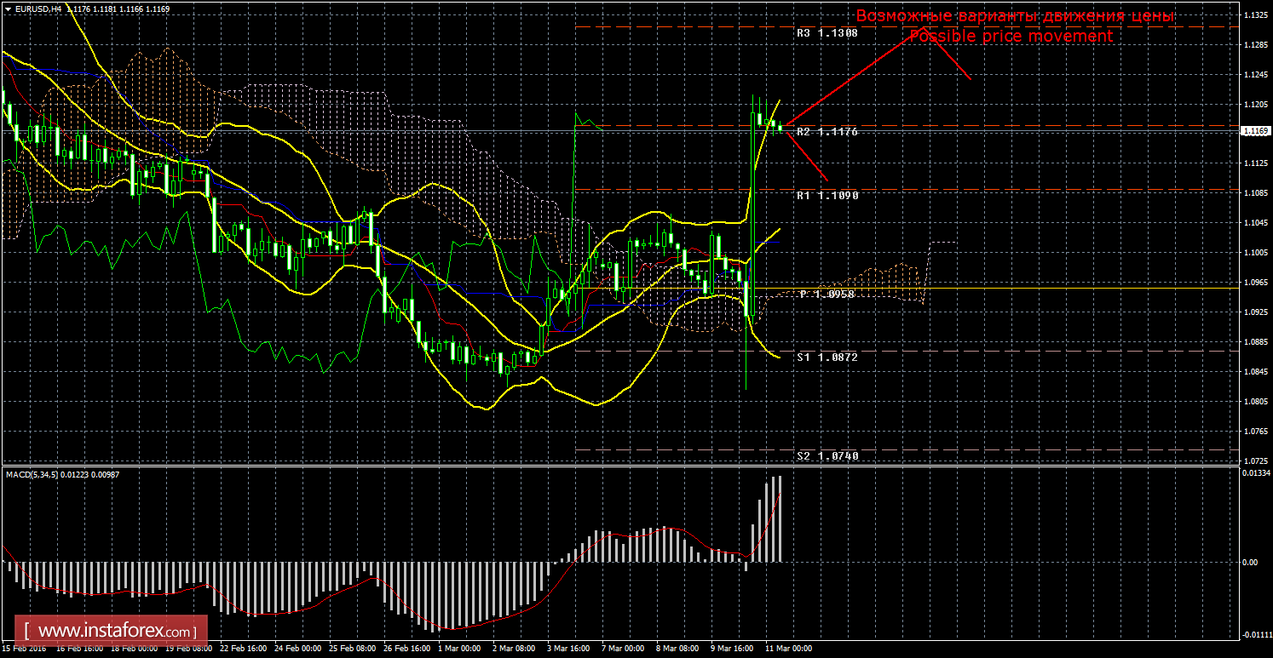
Task: Click the EURUSD,H4 chart title
Action: point(38,9)
